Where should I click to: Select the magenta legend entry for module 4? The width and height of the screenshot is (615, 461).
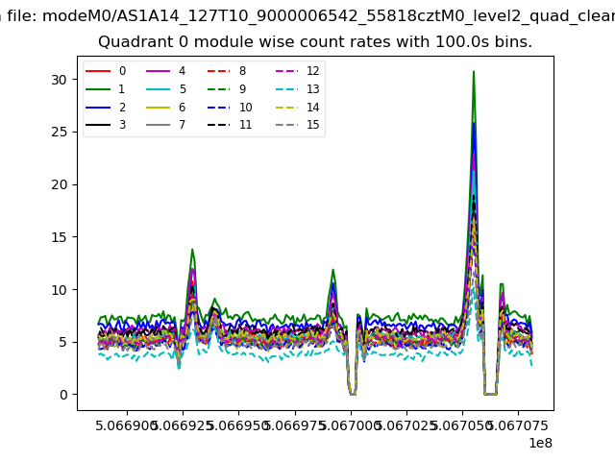coord(160,71)
